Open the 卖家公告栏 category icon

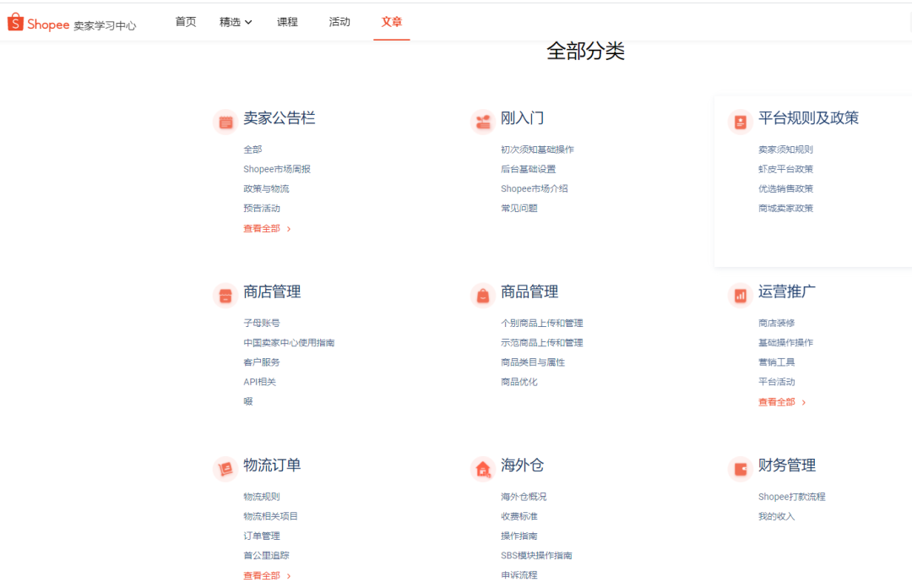coord(225,122)
